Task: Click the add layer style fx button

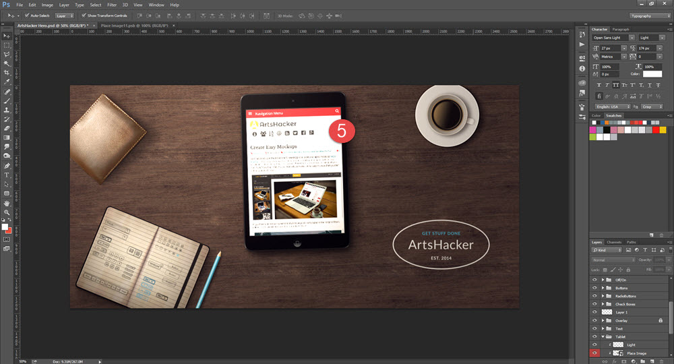Action: [x=615, y=361]
